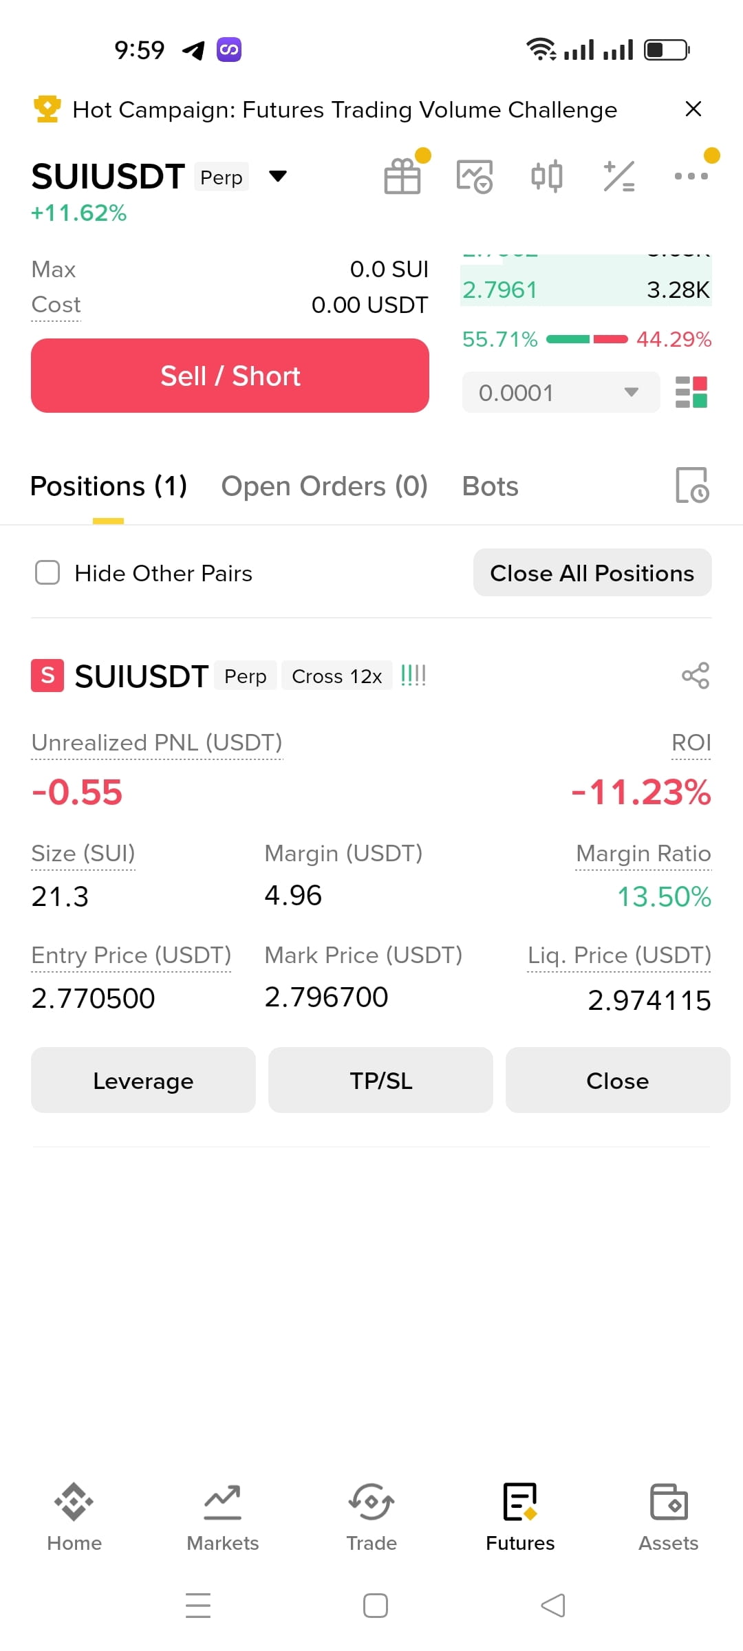
Task: Open the 0.0001 price precision dropdown
Action: [x=561, y=392]
